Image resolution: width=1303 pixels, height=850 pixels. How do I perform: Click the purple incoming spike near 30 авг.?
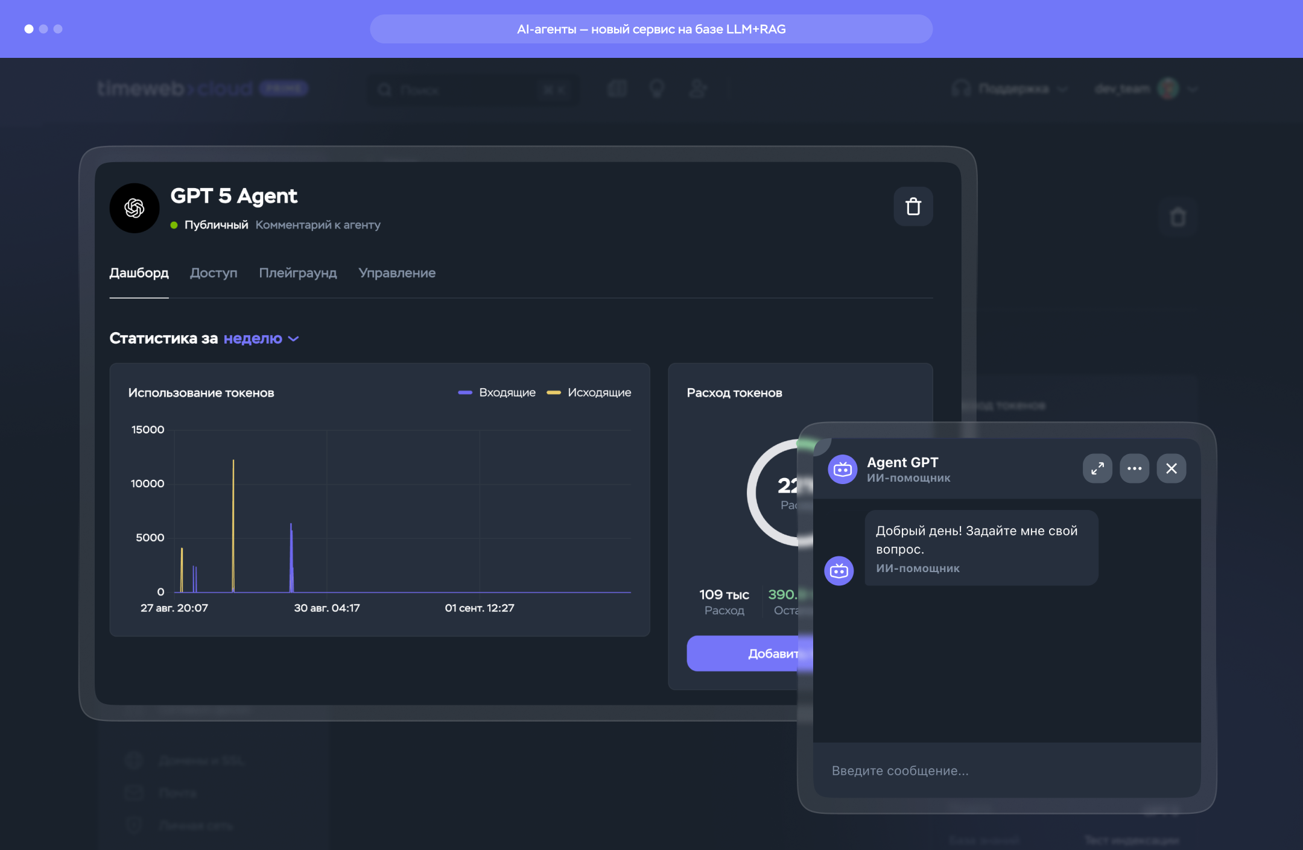tap(291, 558)
